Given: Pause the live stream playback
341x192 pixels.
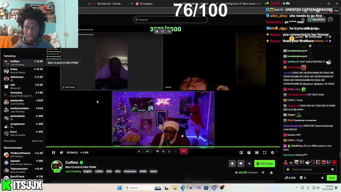Looking at the screenshot, I should [x=54, y=153].
